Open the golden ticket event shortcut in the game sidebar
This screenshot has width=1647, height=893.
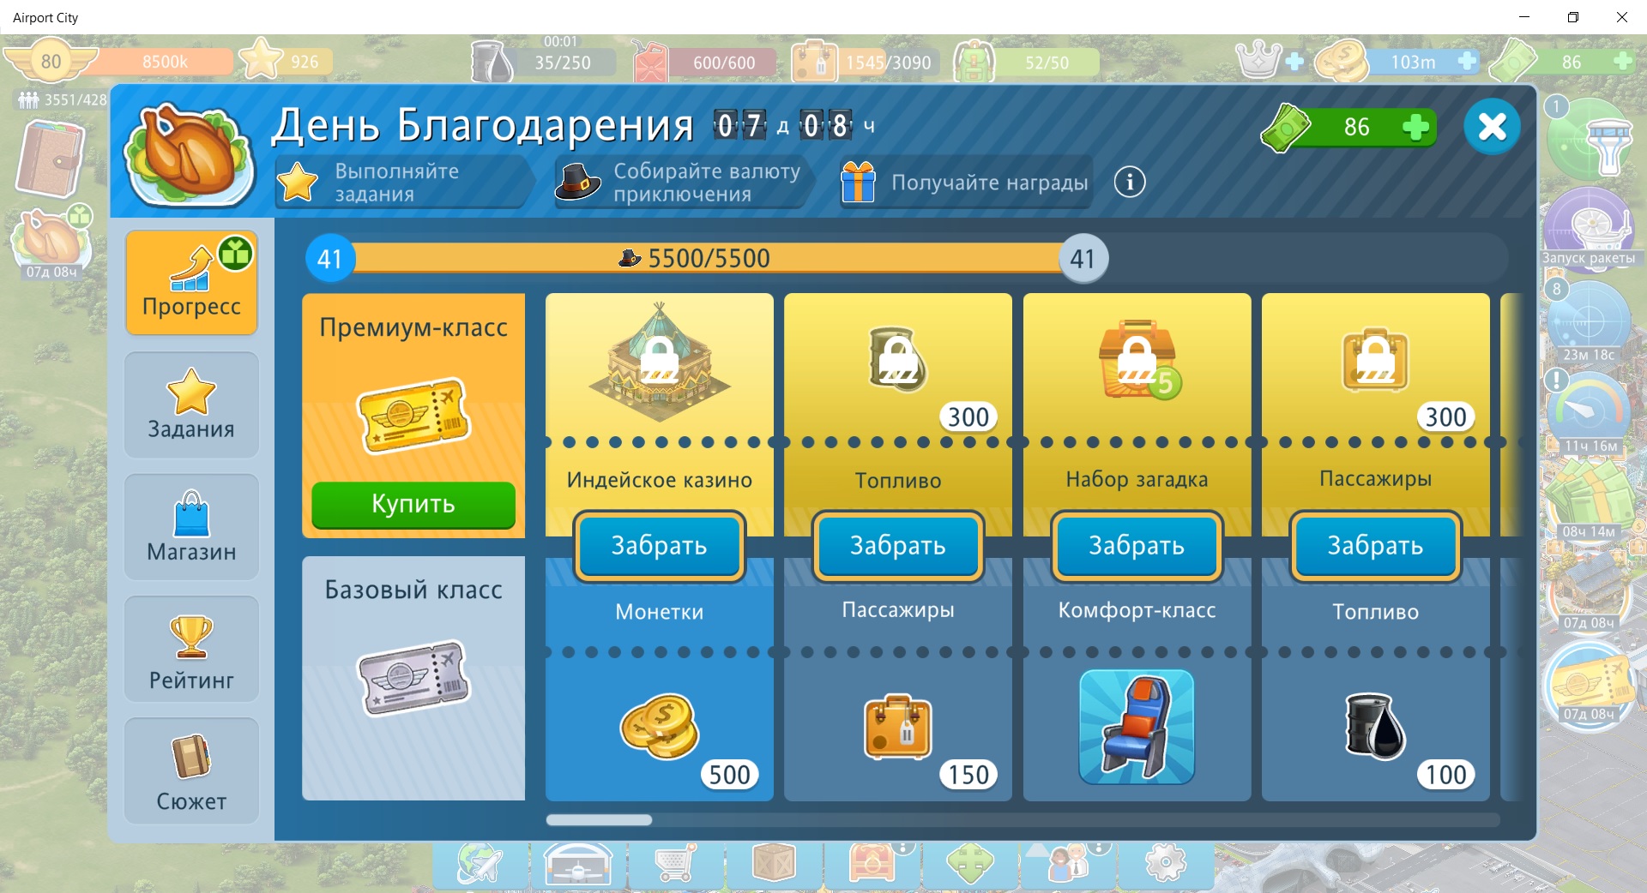click(1588, 686)
